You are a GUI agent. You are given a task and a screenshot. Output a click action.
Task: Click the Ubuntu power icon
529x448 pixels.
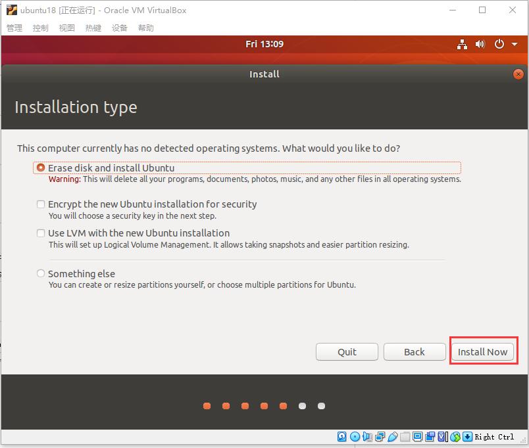[x=499, y=44]
